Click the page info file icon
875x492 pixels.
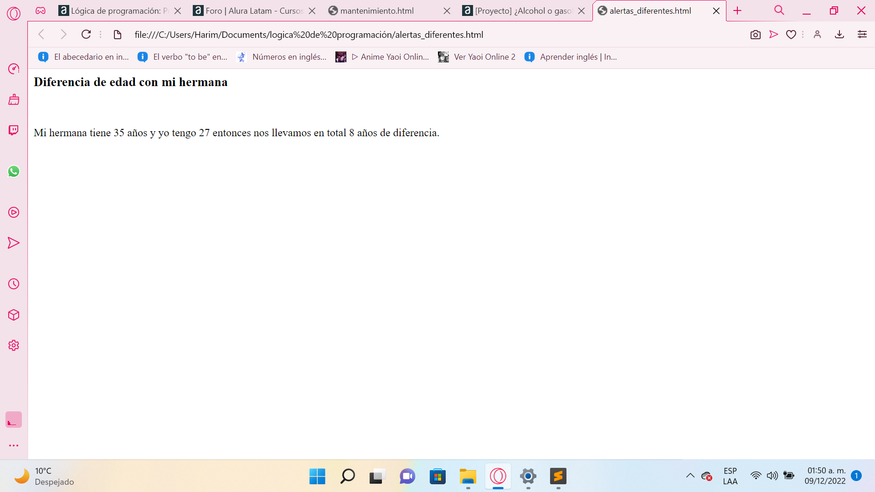coord(117,35)
